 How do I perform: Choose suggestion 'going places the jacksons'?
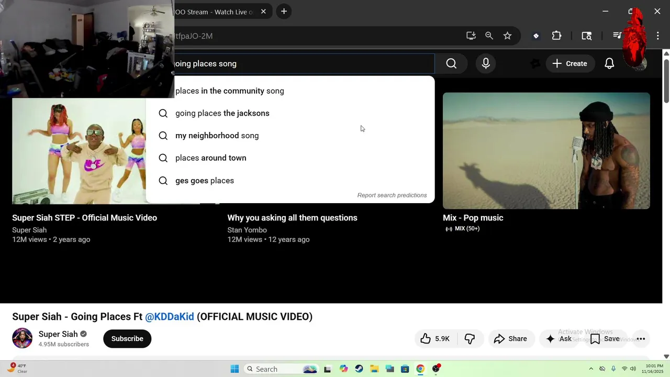290,113
